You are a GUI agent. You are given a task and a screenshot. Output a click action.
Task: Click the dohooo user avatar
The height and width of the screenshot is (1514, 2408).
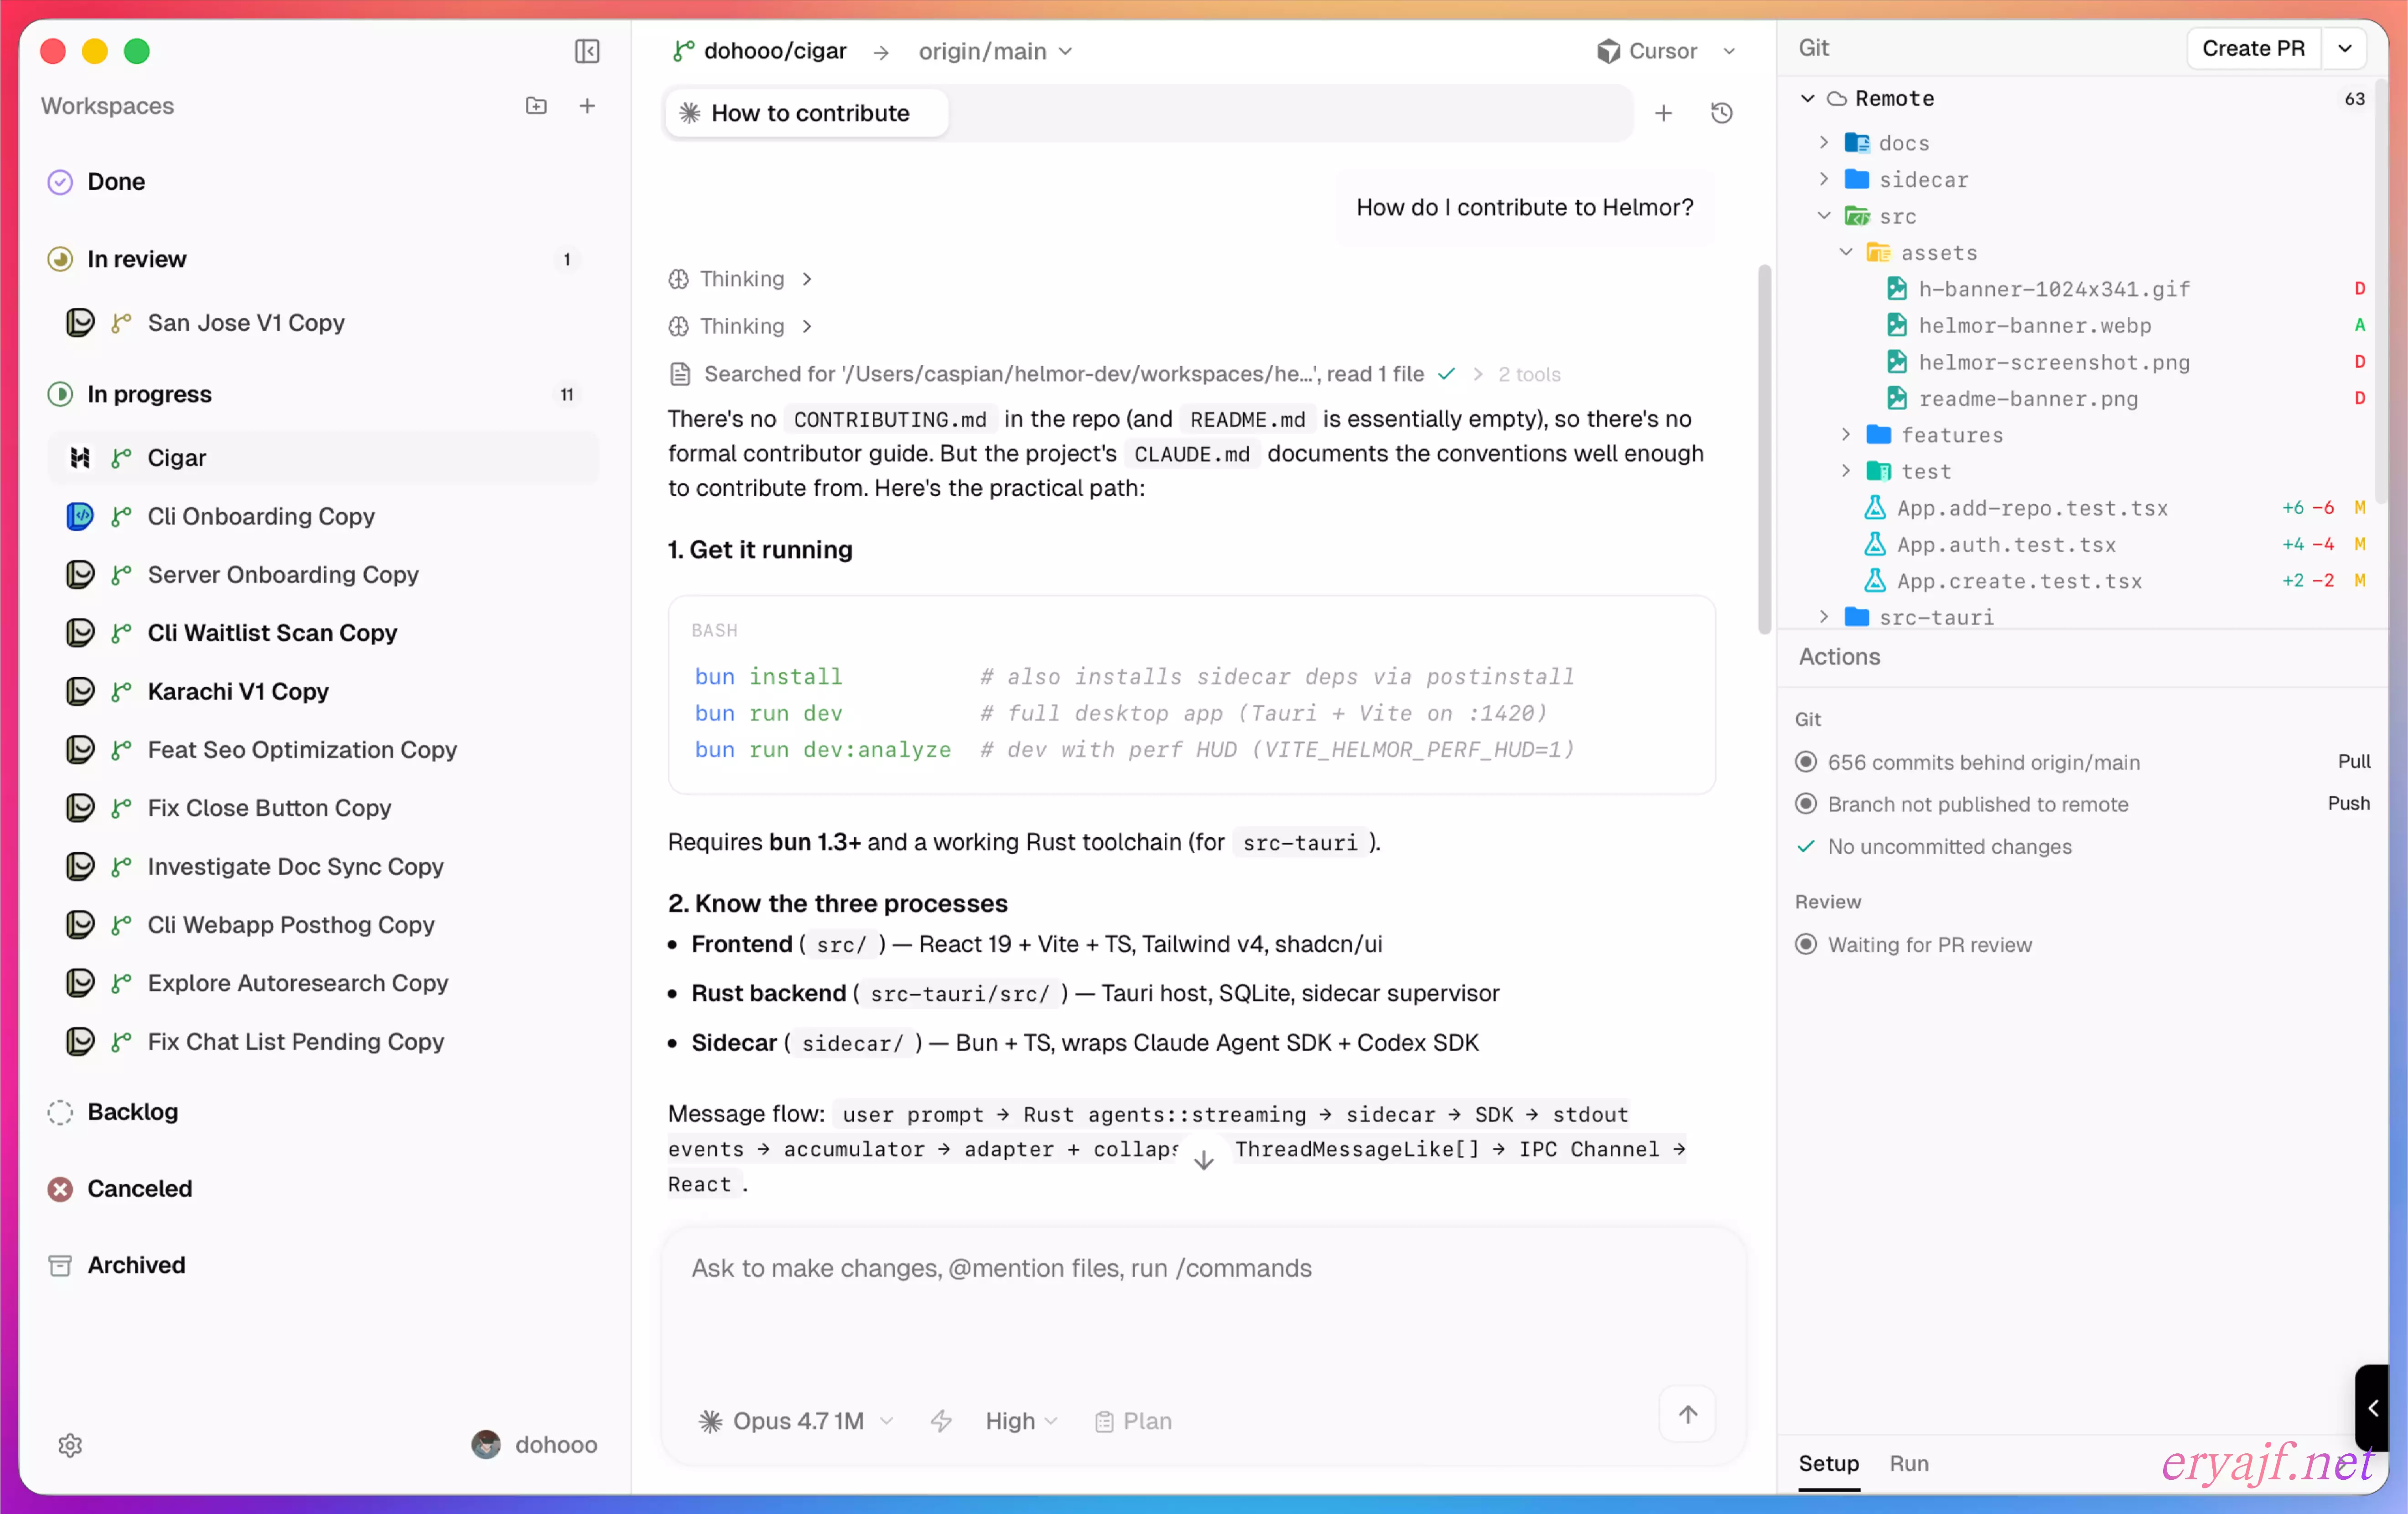486,1444
